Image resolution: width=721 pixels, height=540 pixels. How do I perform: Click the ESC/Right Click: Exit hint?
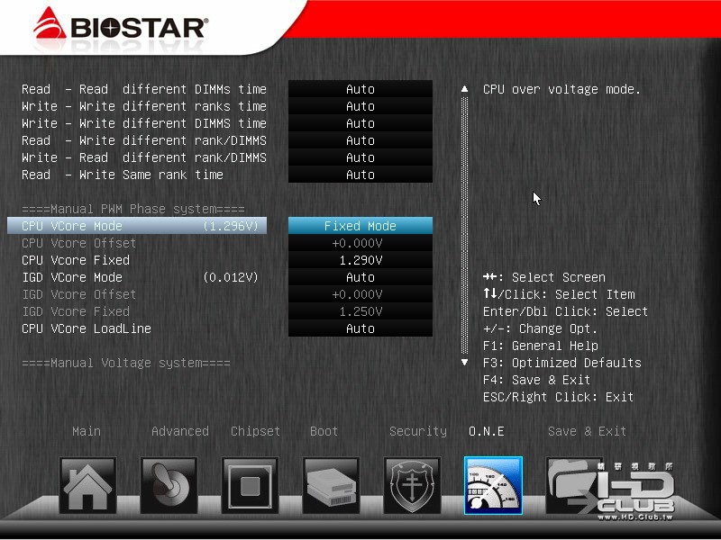pos(558,397)
